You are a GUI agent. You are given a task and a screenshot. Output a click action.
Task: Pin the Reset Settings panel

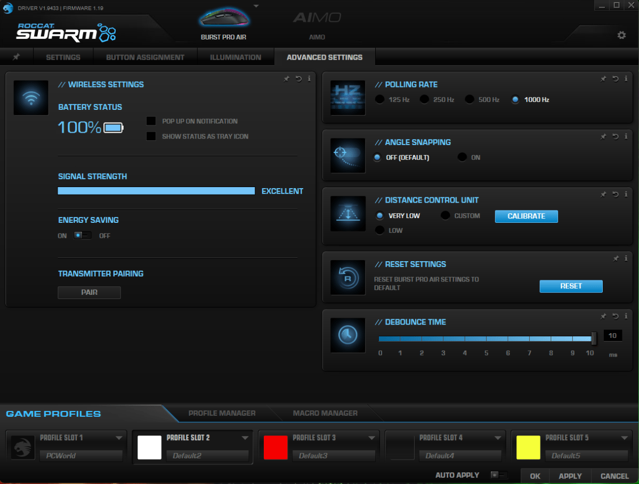(x=616, y=258)
